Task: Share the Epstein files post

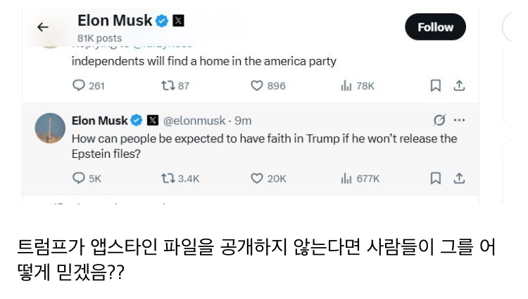Action: point(459,178)
